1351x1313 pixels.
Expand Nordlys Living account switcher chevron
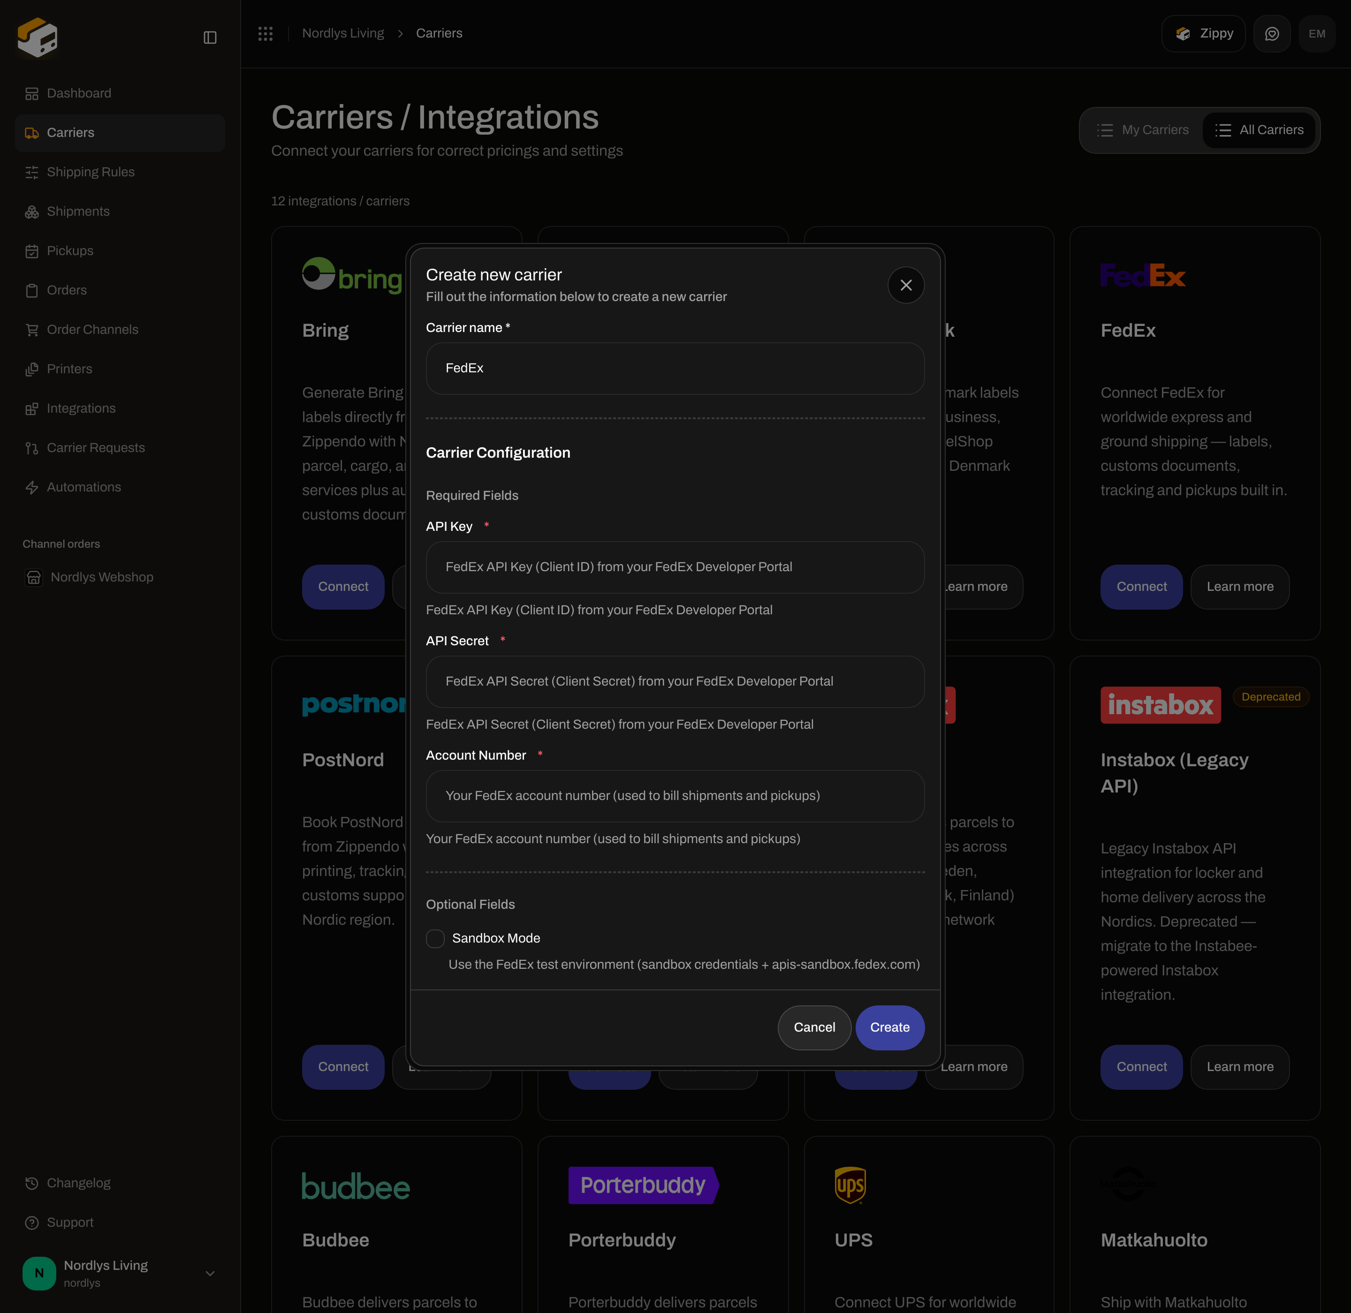click(x=211, y=1273)
